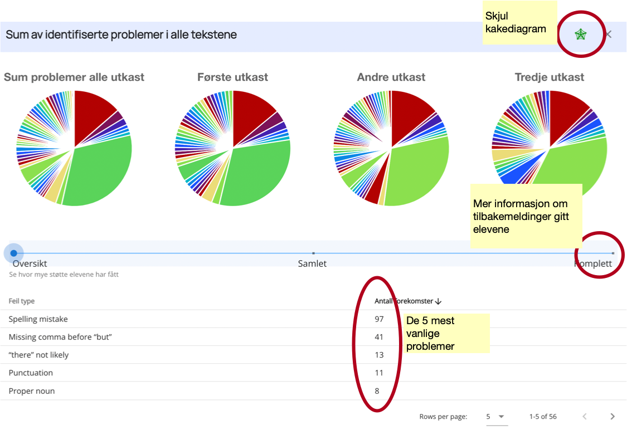Close the problem summary panel
The width and height of the screenshot is (627, 435).
[x=609, y=35]
